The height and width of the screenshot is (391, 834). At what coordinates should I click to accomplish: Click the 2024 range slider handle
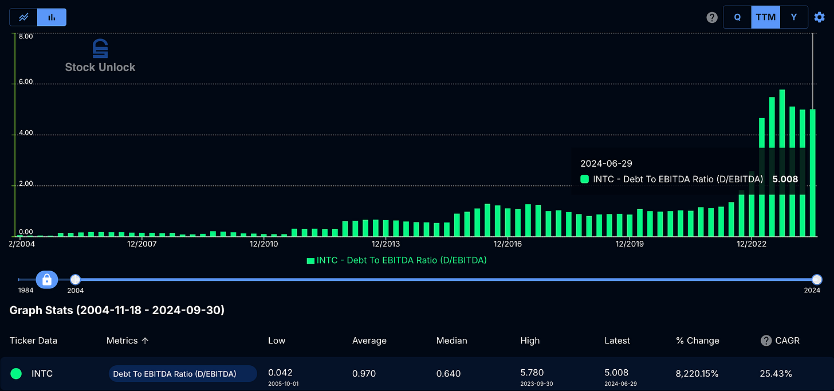[816, 280]
